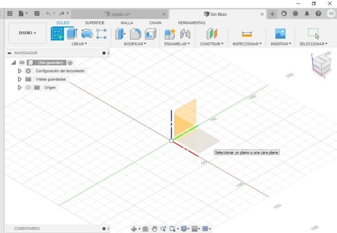Screen dimensions: 337x233
Task: Expand Vistas guardadas node
Action: pos(20,79)
